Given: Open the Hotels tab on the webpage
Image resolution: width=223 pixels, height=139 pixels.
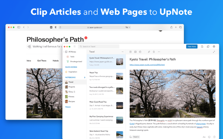Looking at the screenshot, I should pos(56,61).
